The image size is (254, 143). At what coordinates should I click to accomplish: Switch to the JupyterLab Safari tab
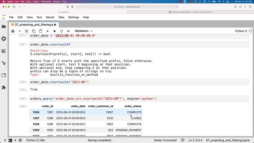63,12
